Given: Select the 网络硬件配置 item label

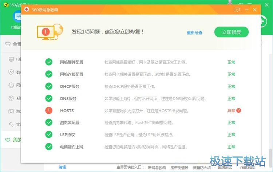Looking at the screenshot, I should pos(72,62).
